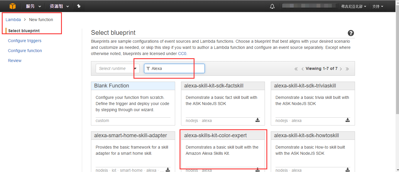Viewport: 399px width, 172px height.
Task: Expand the 资源组 resource groups menu
Action: (x=59, y=6)
